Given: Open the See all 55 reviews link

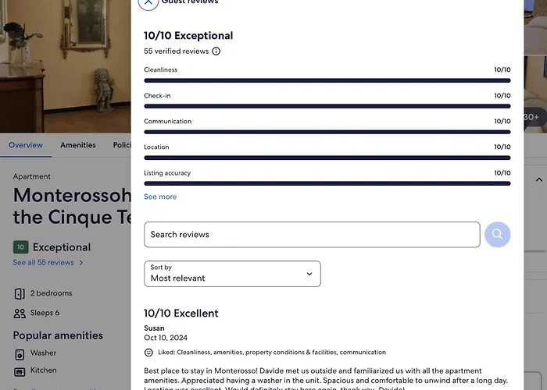Looking at the screenshot, I should (x=43, y=263).
